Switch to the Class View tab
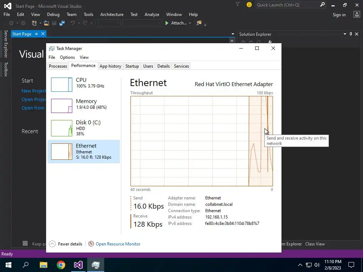Screen dimensions: 363x272 315,244
